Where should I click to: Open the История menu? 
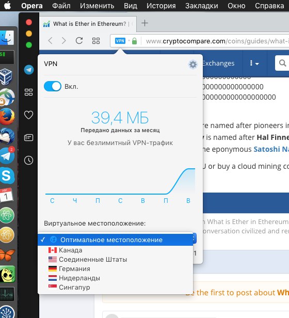pos(161,6)
